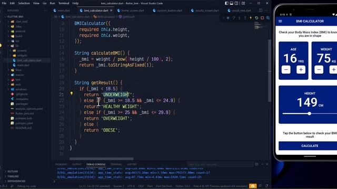
Task: Expand the screens folder
Action: (22, 51)
